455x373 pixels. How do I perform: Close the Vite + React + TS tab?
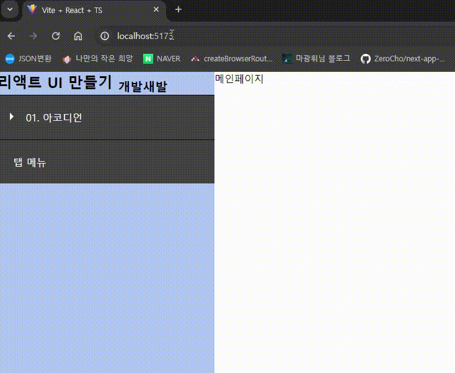coord(156,9)
